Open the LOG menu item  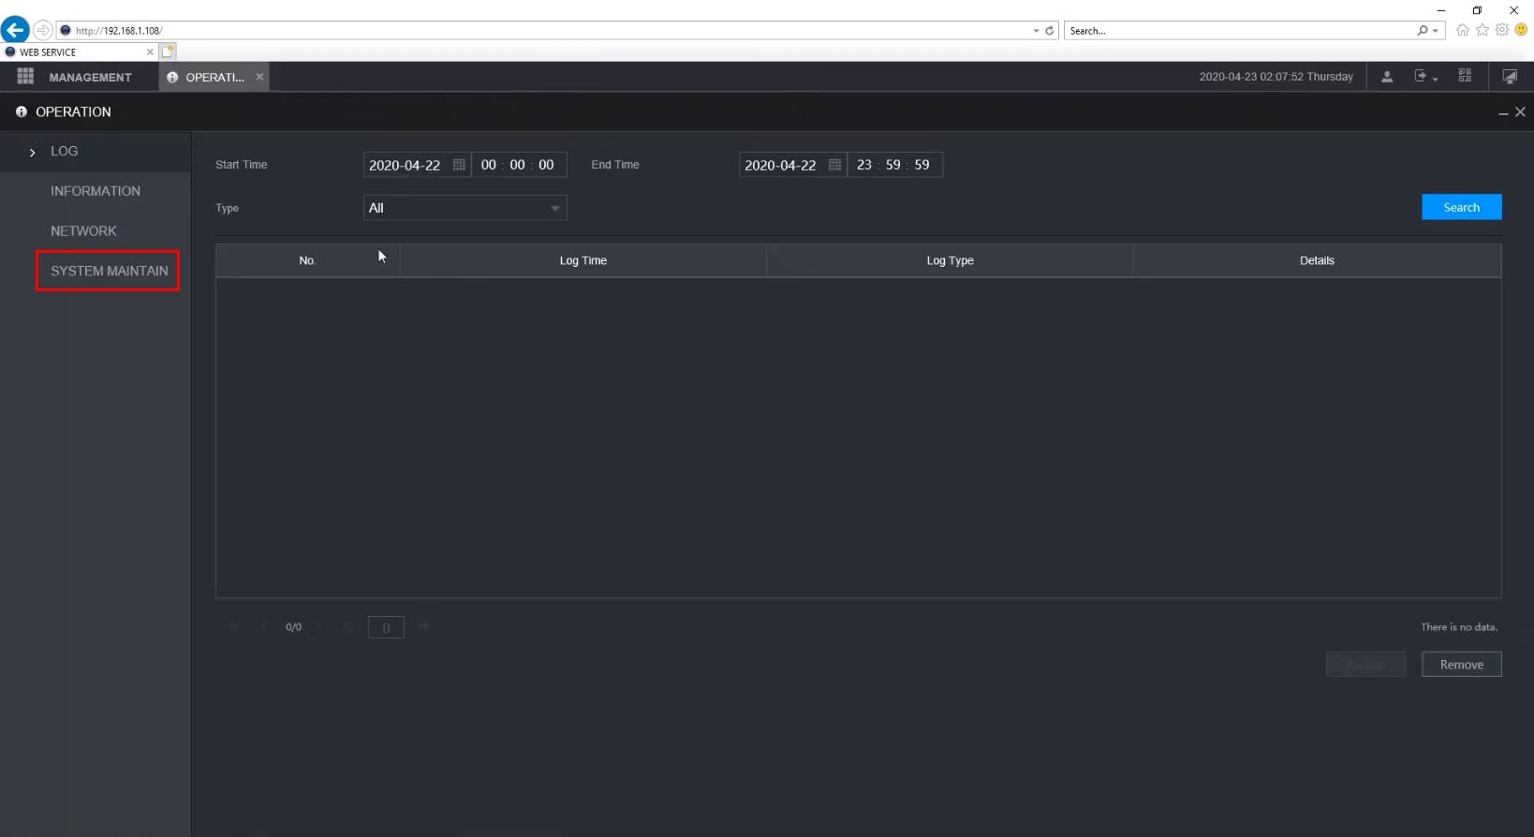pos(64,151)
